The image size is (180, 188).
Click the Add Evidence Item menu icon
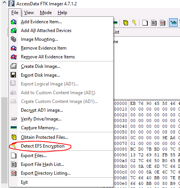tap(14, 22)
